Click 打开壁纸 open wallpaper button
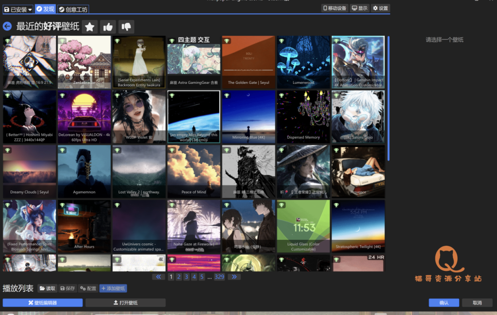 tap(126, 303)
